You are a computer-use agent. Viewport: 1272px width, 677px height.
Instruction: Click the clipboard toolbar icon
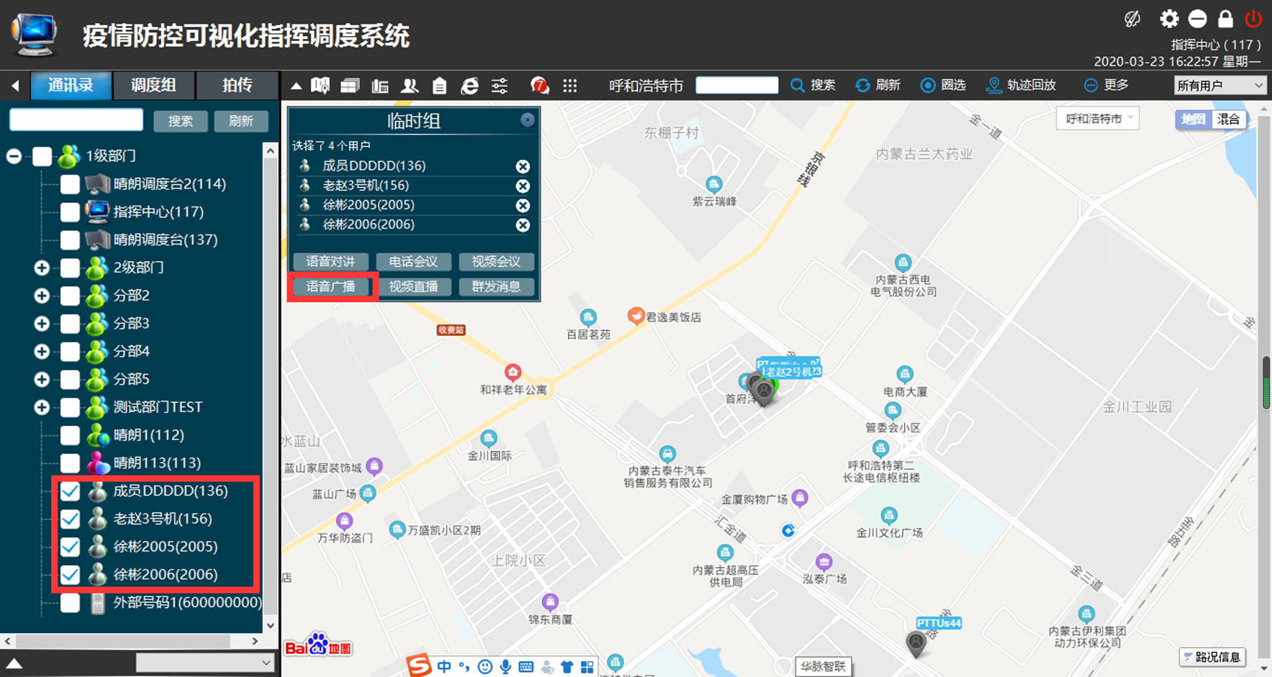pyautogui.click(x=439, y=86)
